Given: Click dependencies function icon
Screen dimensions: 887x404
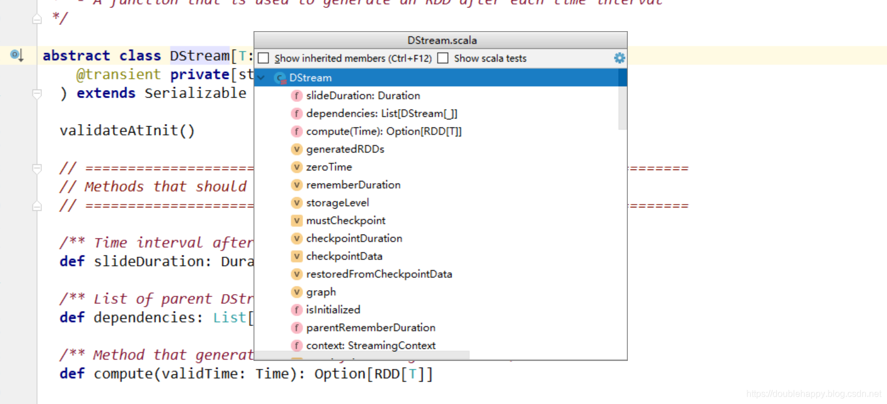Looking at the screenshot, I should click(x=297, y=114).
